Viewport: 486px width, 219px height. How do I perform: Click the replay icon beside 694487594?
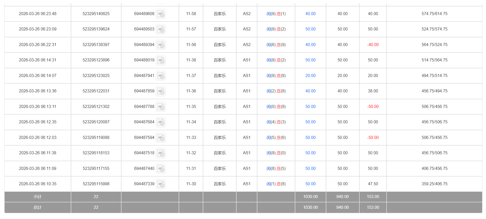click(161, 138)
